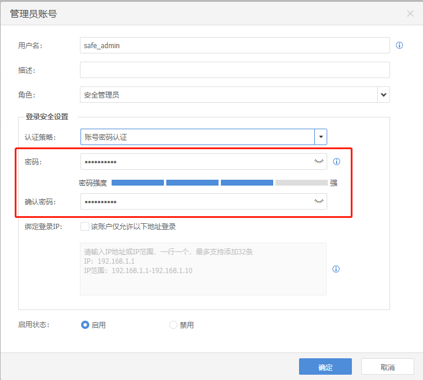
Task: Expand the 角色 dropdown arrow
Action: (x=384, y=95)
